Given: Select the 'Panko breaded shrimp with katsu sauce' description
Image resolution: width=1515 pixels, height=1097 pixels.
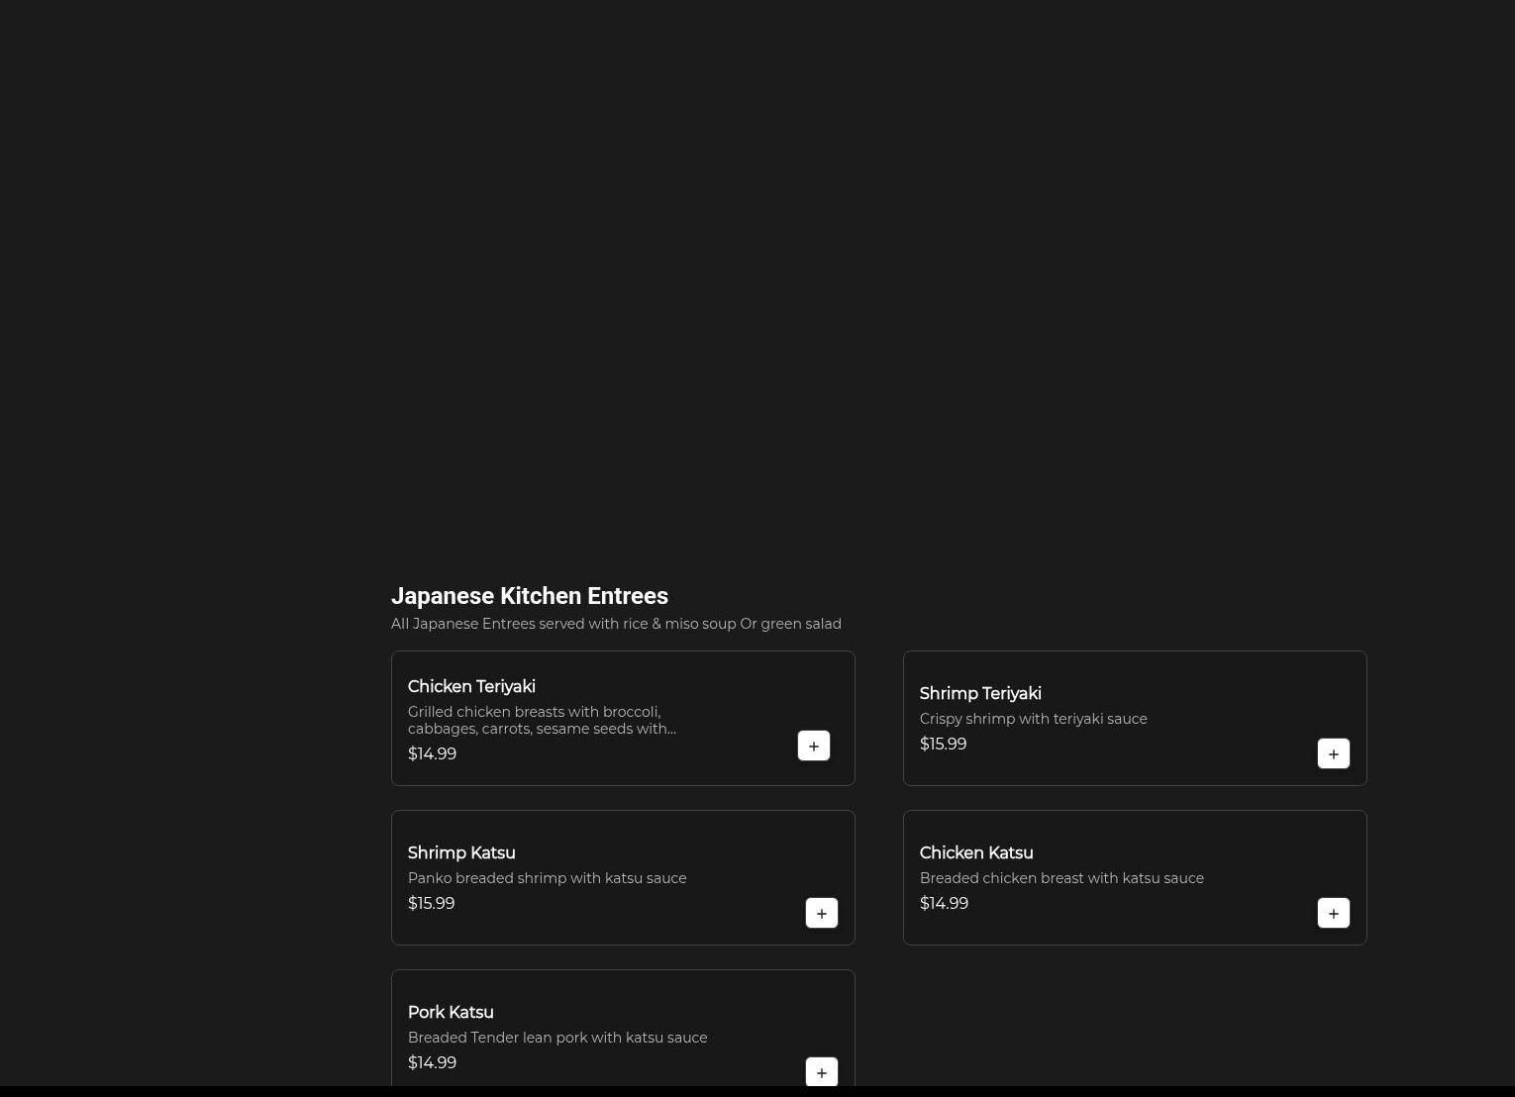Looking at the screenshot, I should [x=547, y=878].
